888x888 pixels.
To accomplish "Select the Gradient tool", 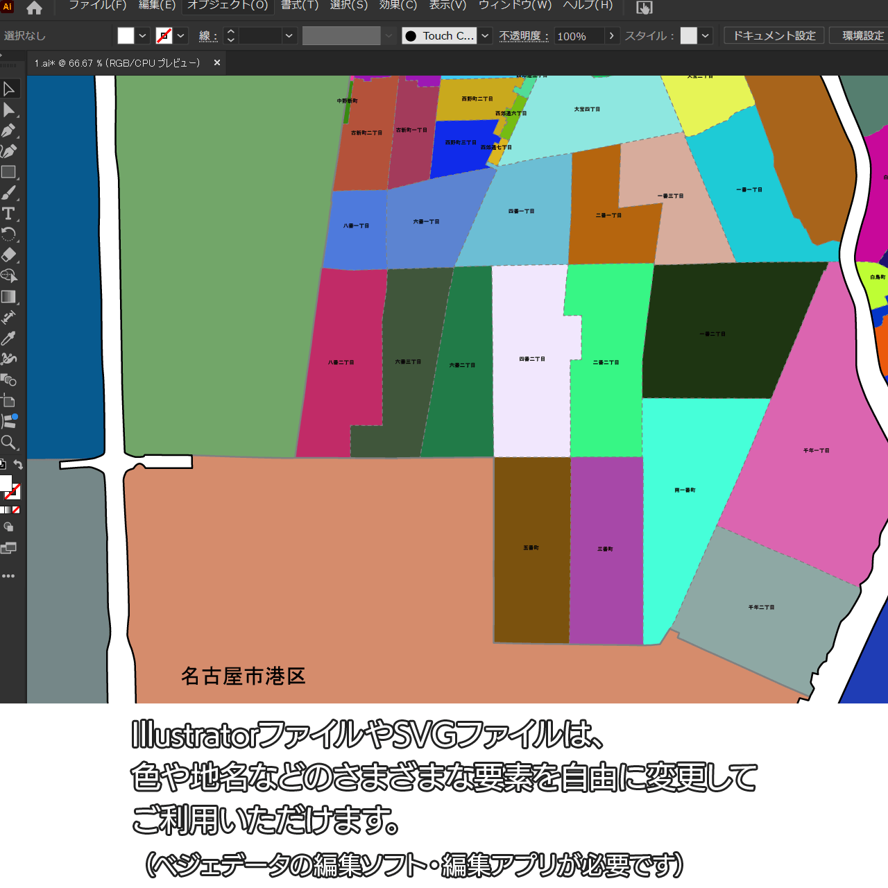I will 9,297.
